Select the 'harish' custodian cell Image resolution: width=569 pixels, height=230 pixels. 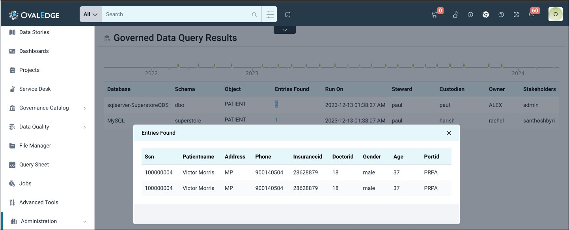pyautogui.click(x=447, y=121)
